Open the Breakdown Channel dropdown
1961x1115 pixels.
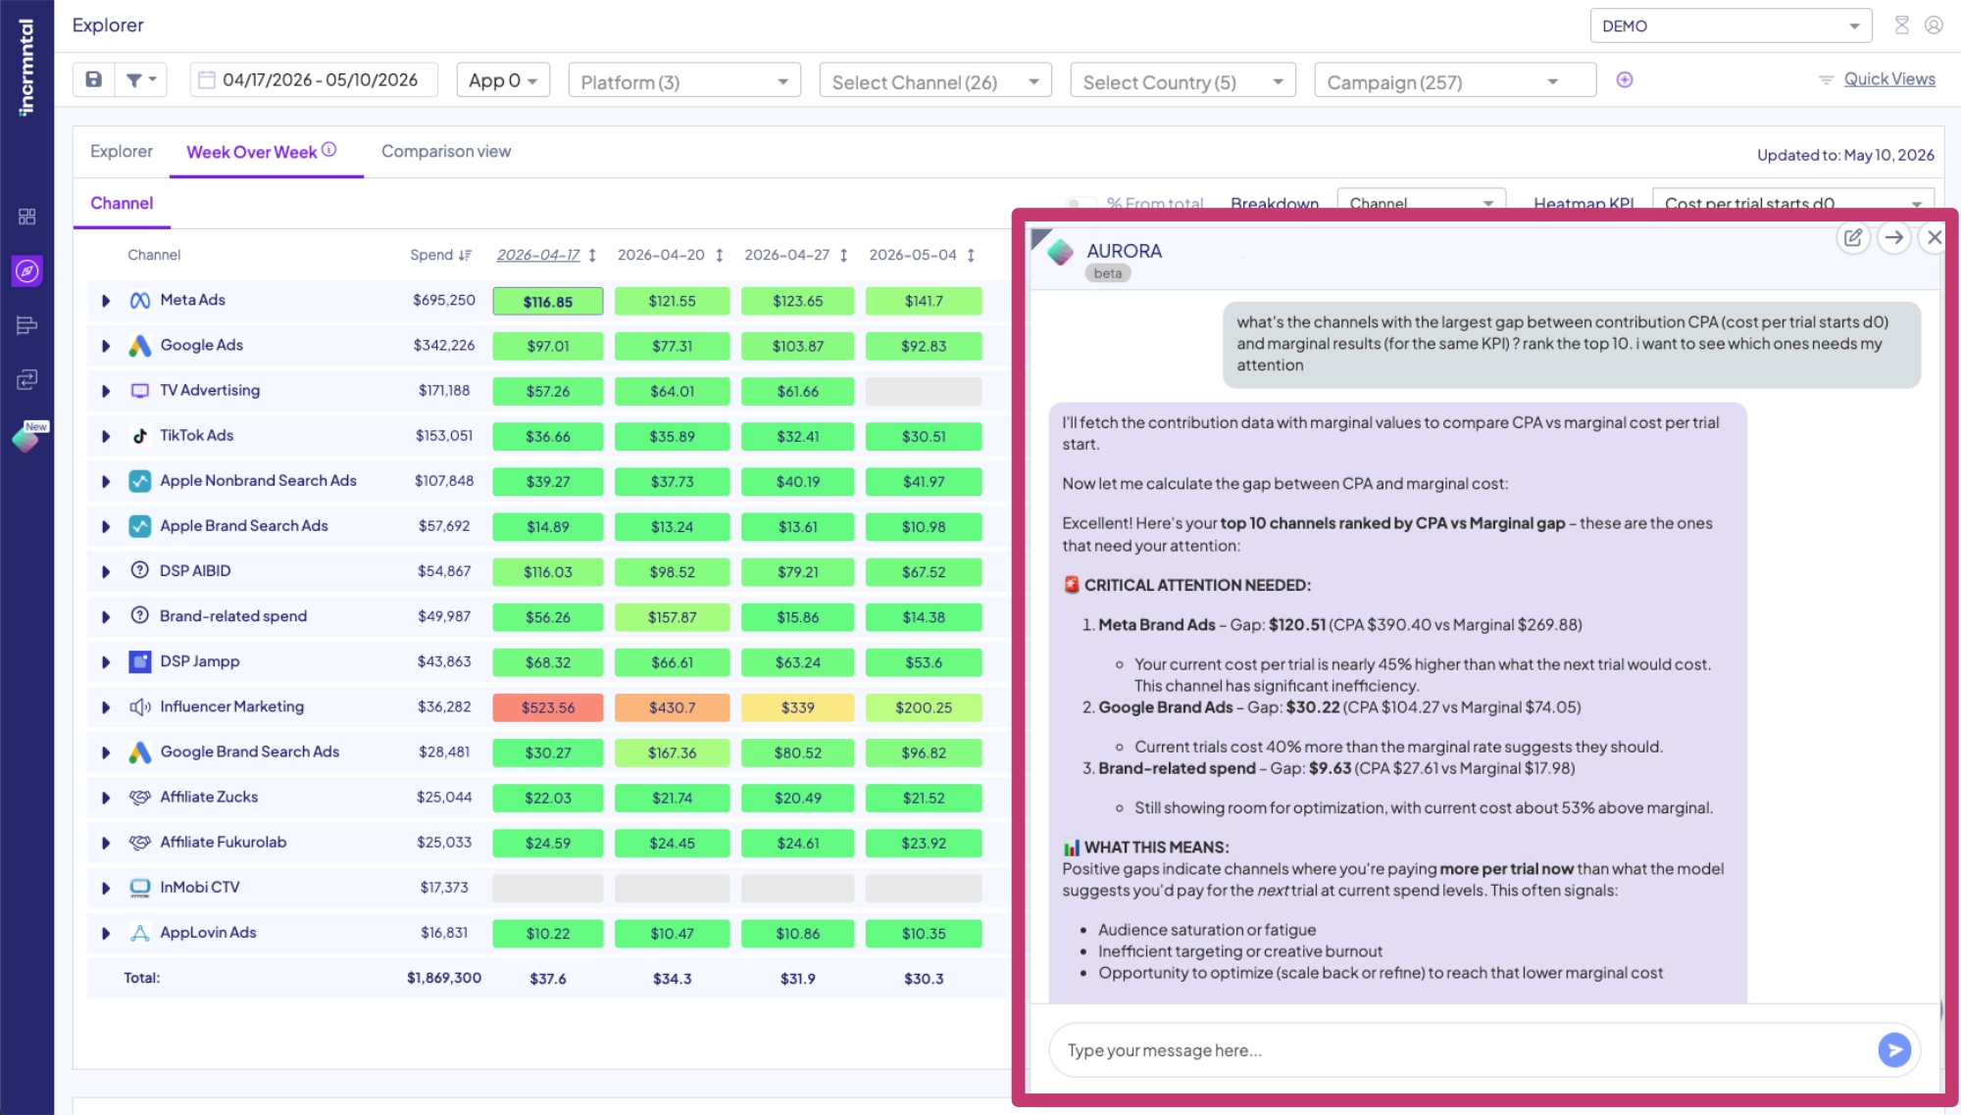1421,202
